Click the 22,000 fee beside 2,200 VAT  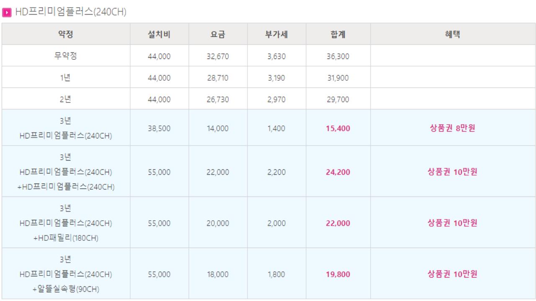point(217,172)
